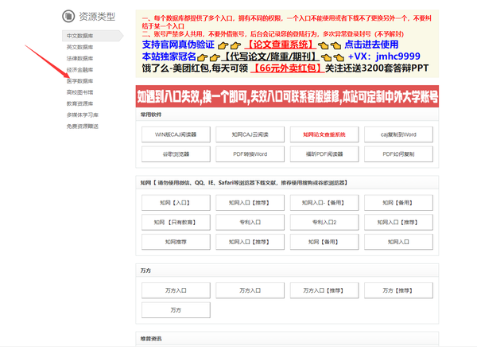Image resolution: width=477 pixels, height=350 pixels.
Task: Open 万方入口【推荐】 button
Action: point(324,290)
